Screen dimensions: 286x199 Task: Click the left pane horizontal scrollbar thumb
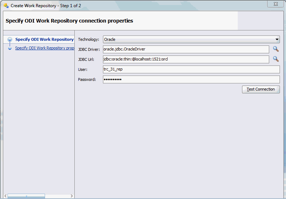point(26,196)
